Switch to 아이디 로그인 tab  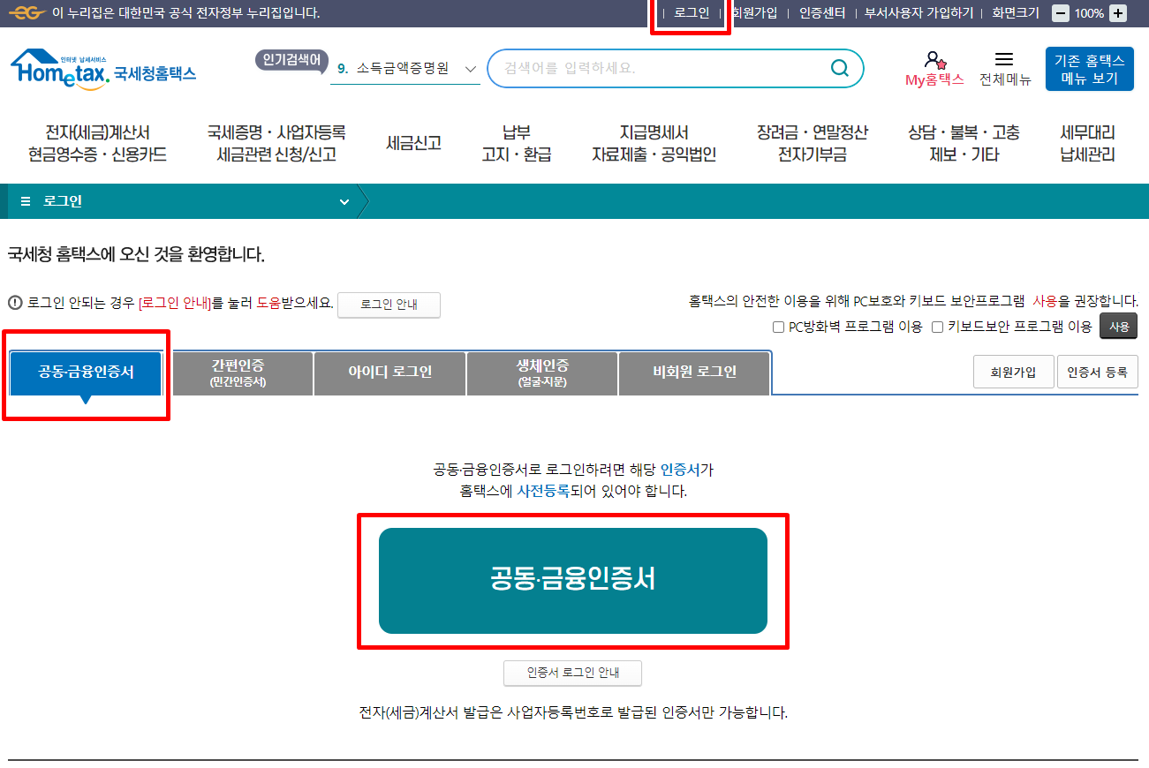click(x=389, y=373)
